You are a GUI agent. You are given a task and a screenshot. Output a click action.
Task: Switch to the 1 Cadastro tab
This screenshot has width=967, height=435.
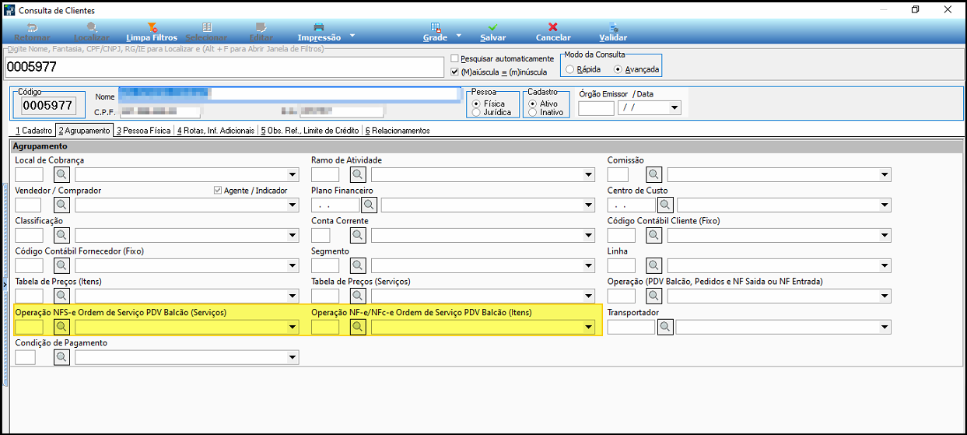(33, 131)
